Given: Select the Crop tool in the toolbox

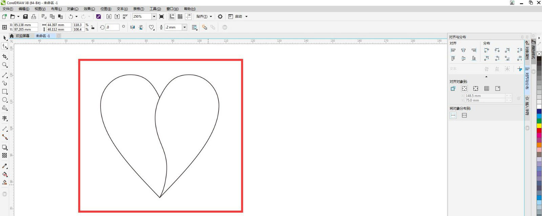Looking at the screenshot, I should [5, 57].
